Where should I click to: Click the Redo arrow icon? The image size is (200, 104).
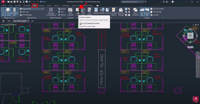click(x=34, y=2)
